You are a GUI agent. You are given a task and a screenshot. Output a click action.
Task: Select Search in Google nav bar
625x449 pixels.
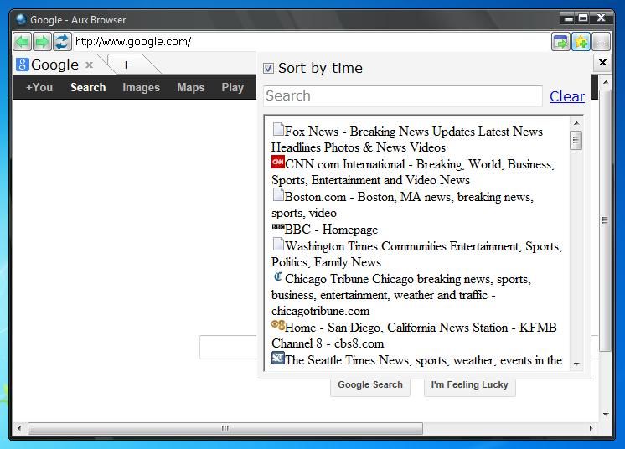point(88,87)
